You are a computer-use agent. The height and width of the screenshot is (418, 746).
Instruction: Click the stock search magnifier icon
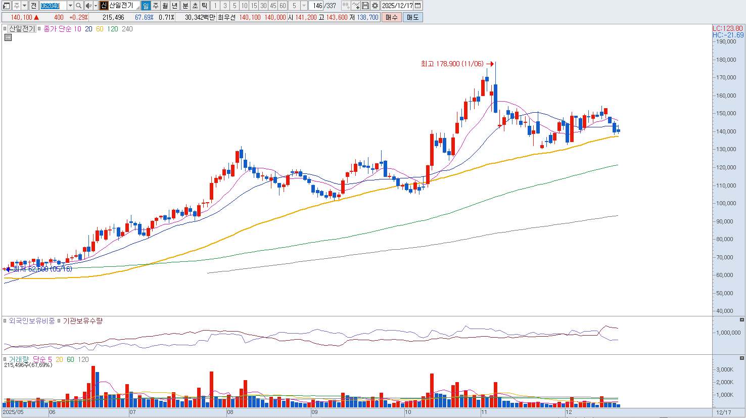79,6
